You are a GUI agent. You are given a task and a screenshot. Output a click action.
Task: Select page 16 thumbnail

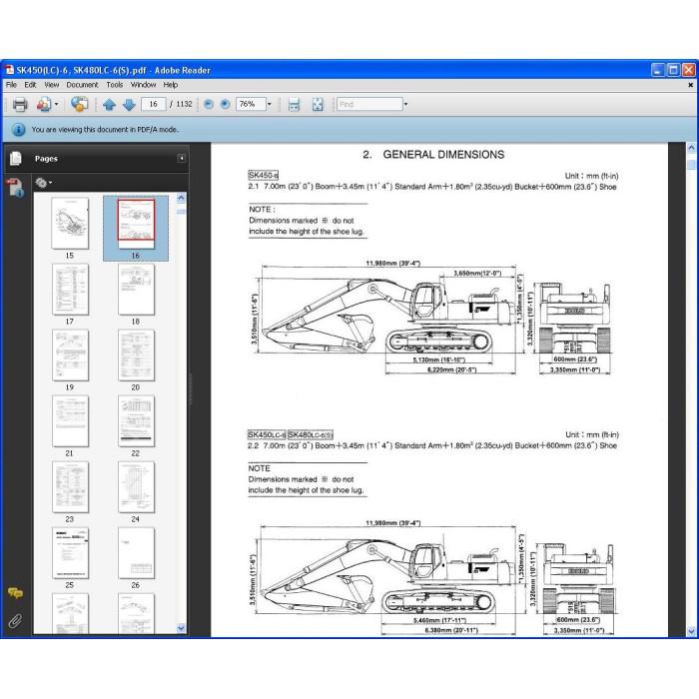tap(136, 224)
